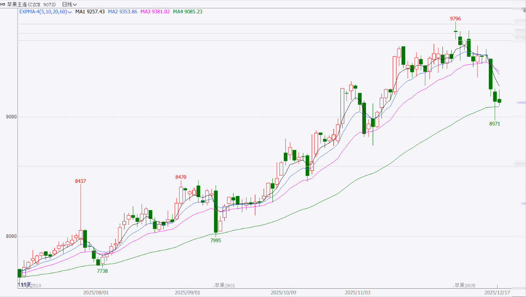Click the 9796 high price marker
Image resolution: width=526 pixels, height=297 pixels.
click(x=455, y=19)
